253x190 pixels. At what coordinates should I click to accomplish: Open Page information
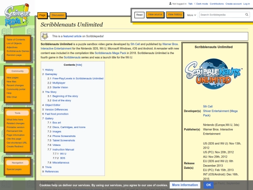pos(15,135)
